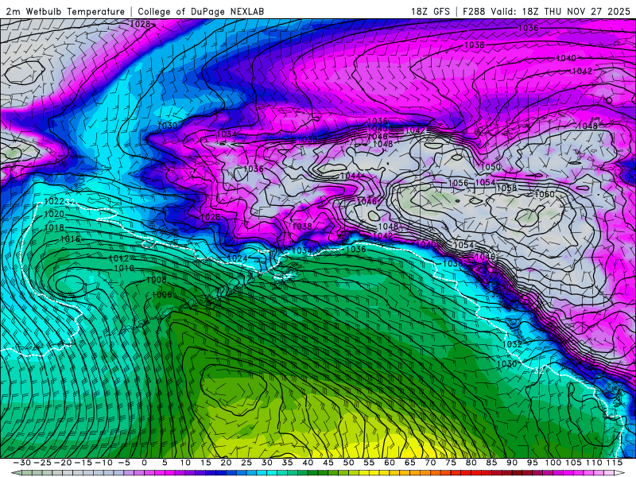The image size is (636, 477).
Task: Click the 115 value on the color scale
Action: click(x=614, y=463)
